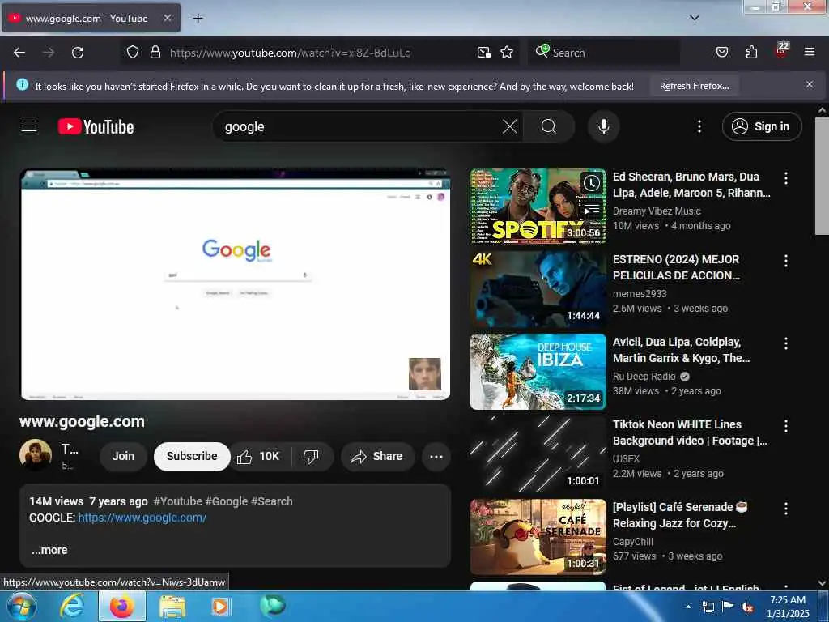This screenshot has height=622, width=829.
Task: Open the https://www.google.com/ description link
Action: [142, 518]
